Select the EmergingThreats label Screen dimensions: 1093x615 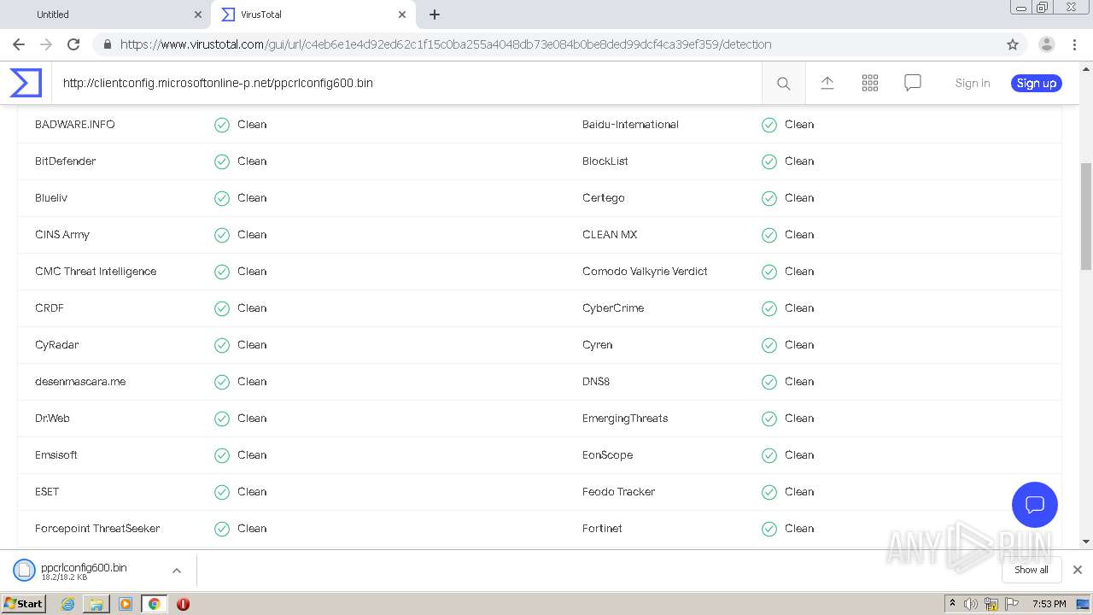pyautogui.click(x=625, y=419)
